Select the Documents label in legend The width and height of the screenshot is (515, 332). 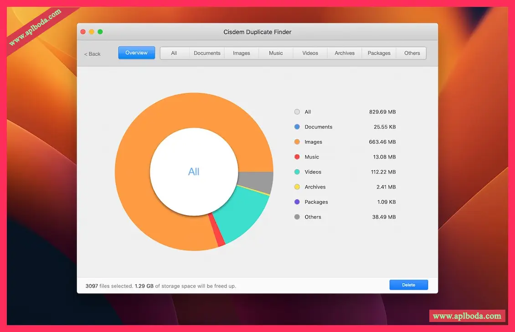point(318,127)
